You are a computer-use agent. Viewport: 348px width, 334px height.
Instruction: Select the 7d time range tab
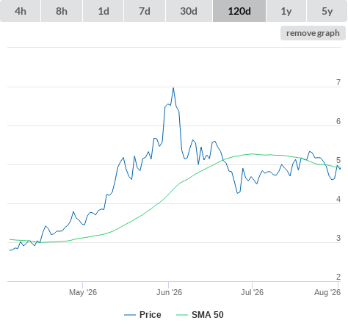pos(145,11)
